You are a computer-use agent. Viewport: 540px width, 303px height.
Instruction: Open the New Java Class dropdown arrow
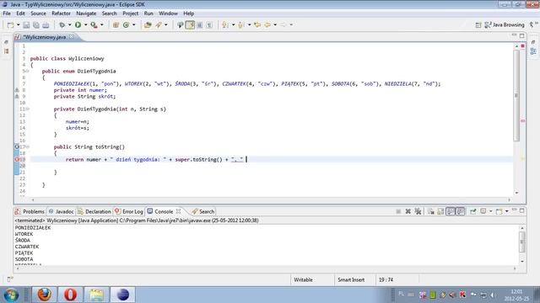[x=134, y=25]
